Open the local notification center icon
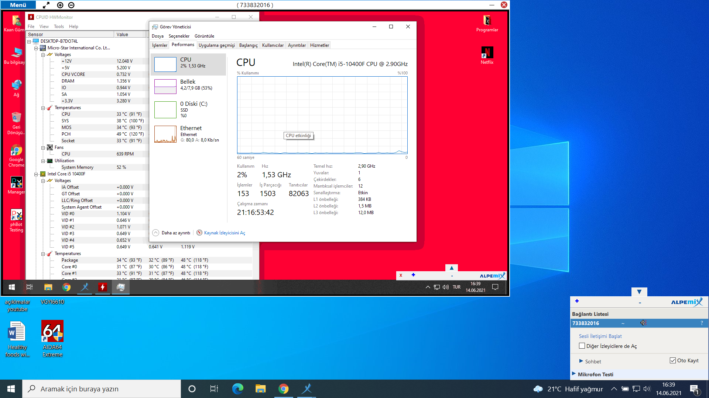 pyautogui.click(x=694, y=389)
